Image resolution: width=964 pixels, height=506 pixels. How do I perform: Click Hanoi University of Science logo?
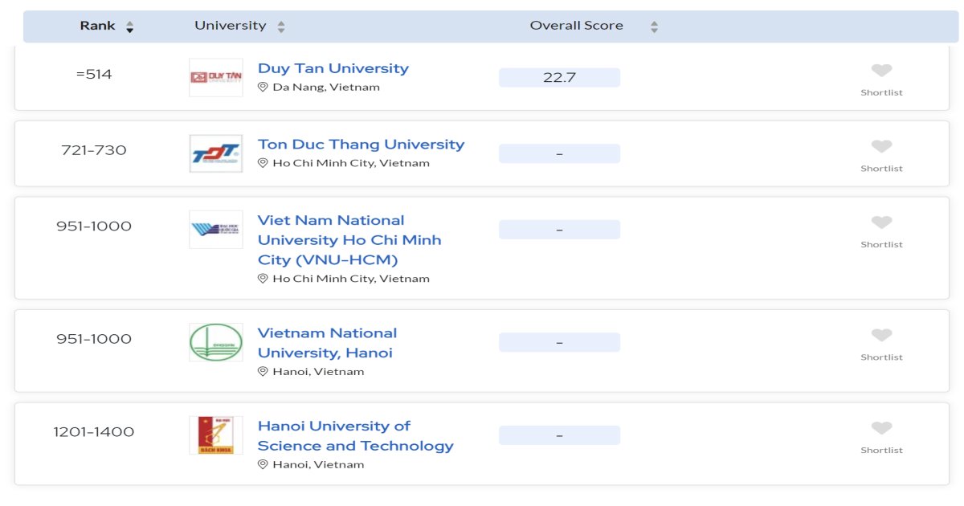click(x=215, y=435)
